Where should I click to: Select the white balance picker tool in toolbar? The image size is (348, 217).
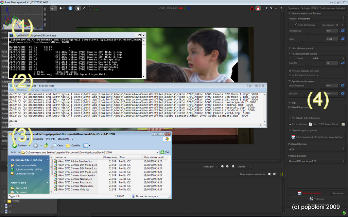click(x=84, y=8)
